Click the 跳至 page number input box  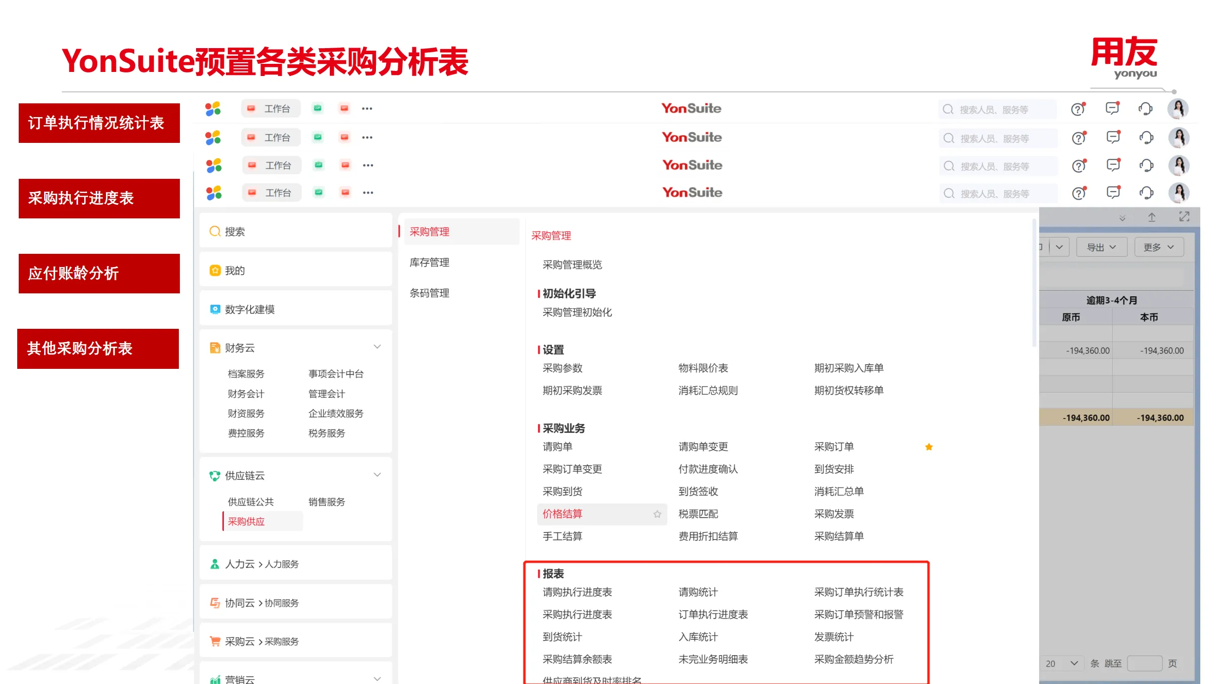[1145, 663]
